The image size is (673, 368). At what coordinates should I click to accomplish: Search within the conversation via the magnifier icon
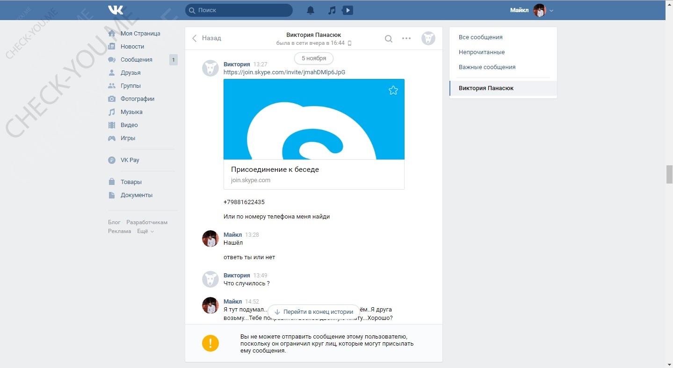point(389,39)
